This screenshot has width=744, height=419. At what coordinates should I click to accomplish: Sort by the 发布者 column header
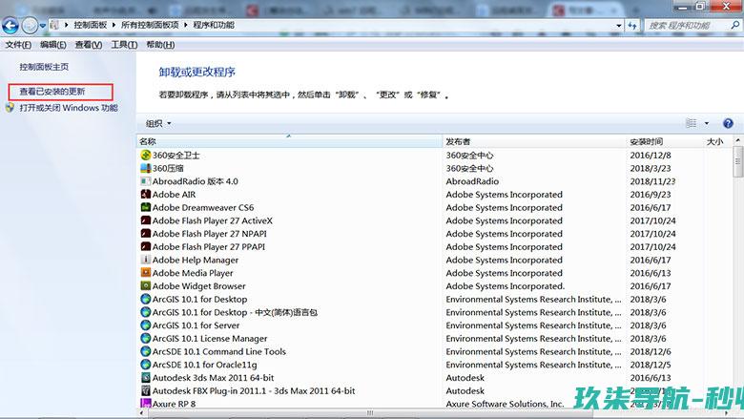tap(534, 141)
